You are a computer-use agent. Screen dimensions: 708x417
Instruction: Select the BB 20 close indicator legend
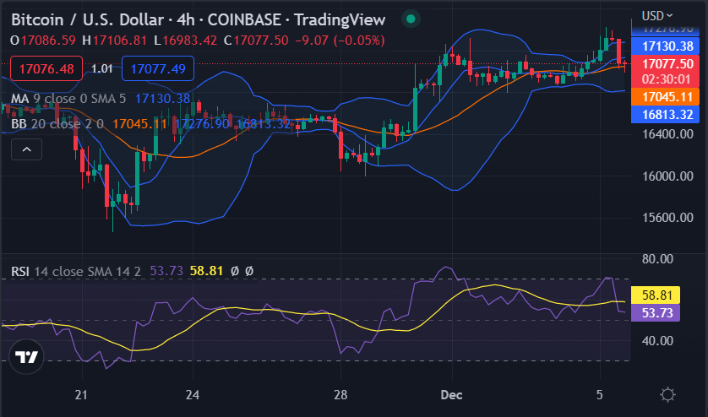click(x=57, y=123)
